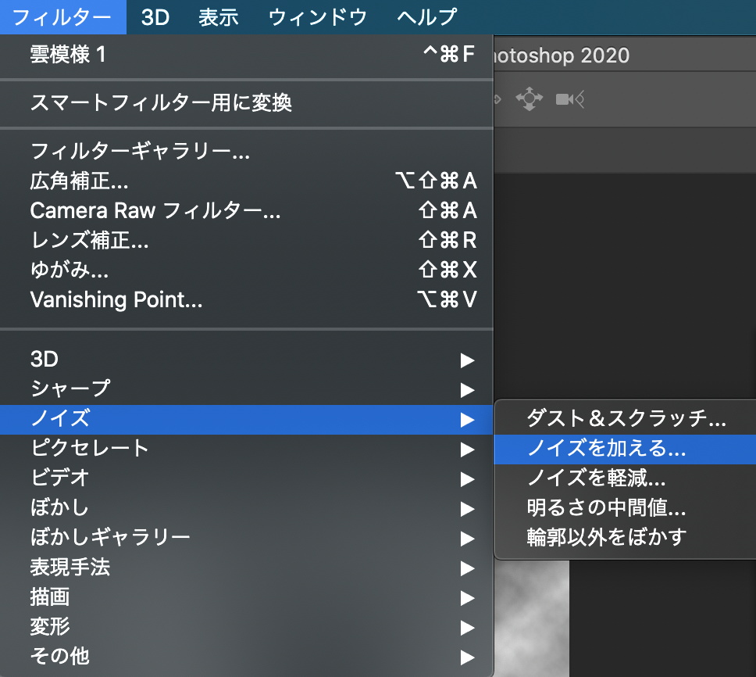Expand the 描画 submenu
This screenshot has height=677, width=756.
pos(246,597)
